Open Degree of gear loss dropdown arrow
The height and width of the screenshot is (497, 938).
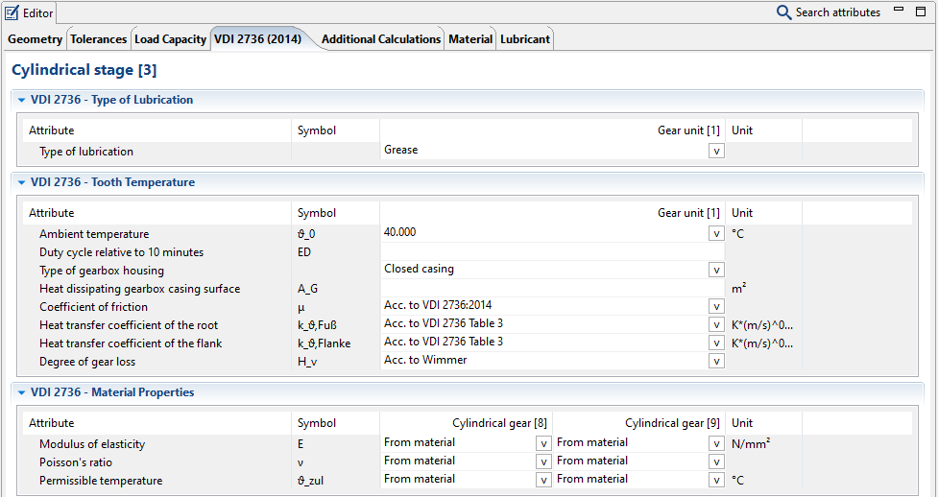click(x=716, y=362)
